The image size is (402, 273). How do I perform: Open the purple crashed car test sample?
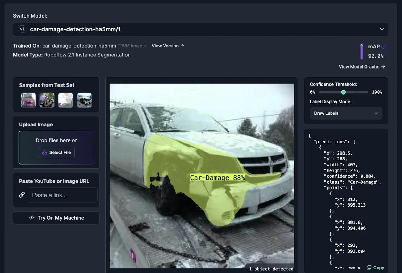click(x=28, y=100)
